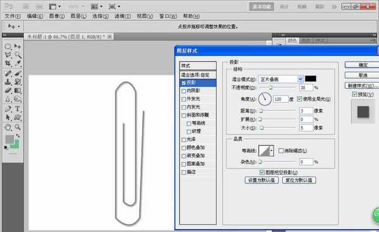Image resolution: width=379 pixels, height=232 pixels.
Task: Open the 混合模式 blend mode dropdown
Action: (300, 79)
